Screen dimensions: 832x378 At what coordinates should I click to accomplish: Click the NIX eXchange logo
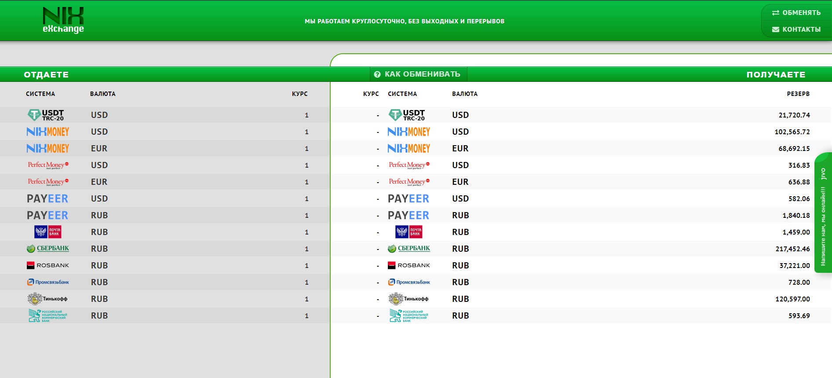63,20
